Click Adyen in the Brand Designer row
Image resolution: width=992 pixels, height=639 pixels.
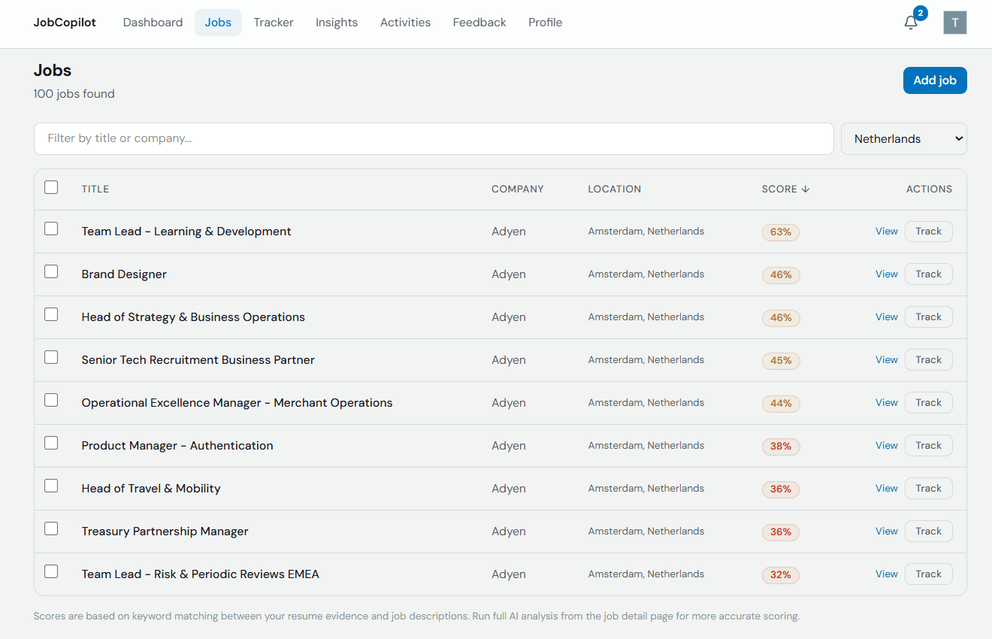coord(509,274)
